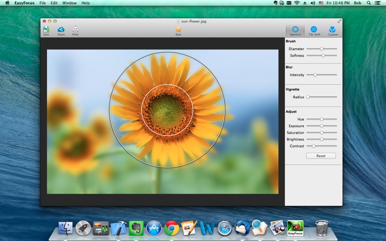This screenshot has height=241, width=386.
Task: Click the Exposure slider handle
Action: [321, 126]
